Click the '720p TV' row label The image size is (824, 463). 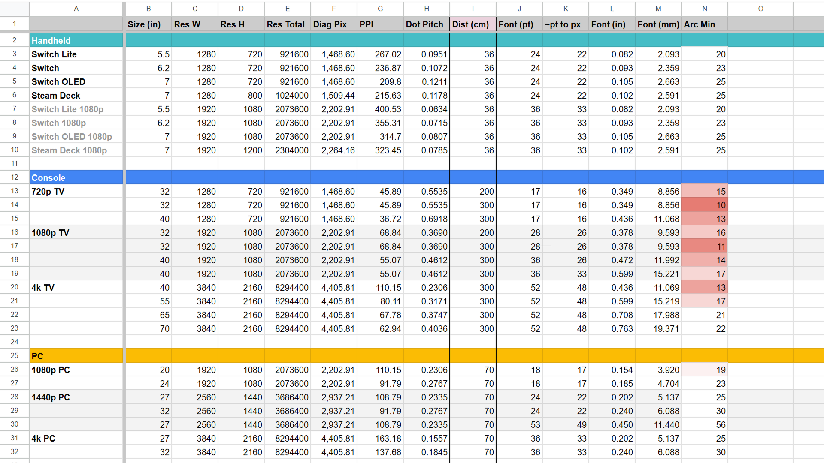click(x=76, y=191)
